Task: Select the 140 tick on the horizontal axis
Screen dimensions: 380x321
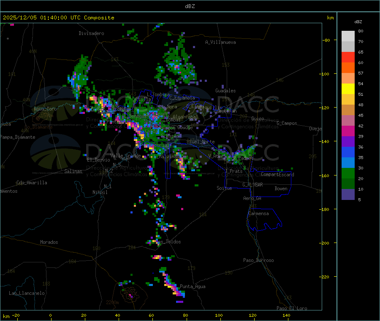Action: click(286, 315)
